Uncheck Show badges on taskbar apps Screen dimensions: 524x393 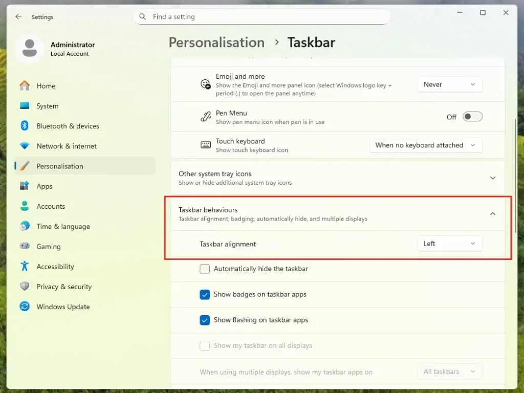point(205,295)
